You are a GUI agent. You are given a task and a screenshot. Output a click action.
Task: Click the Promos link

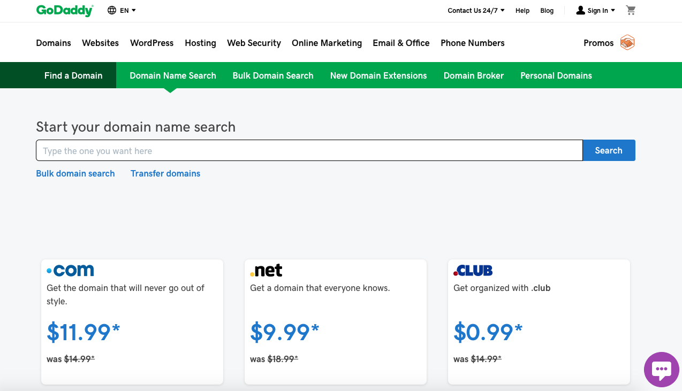click(598, 43)
